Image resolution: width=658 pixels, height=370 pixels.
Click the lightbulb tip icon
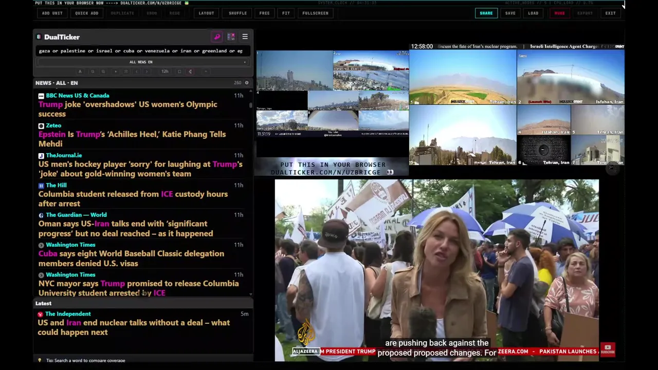tap(40, 360)
